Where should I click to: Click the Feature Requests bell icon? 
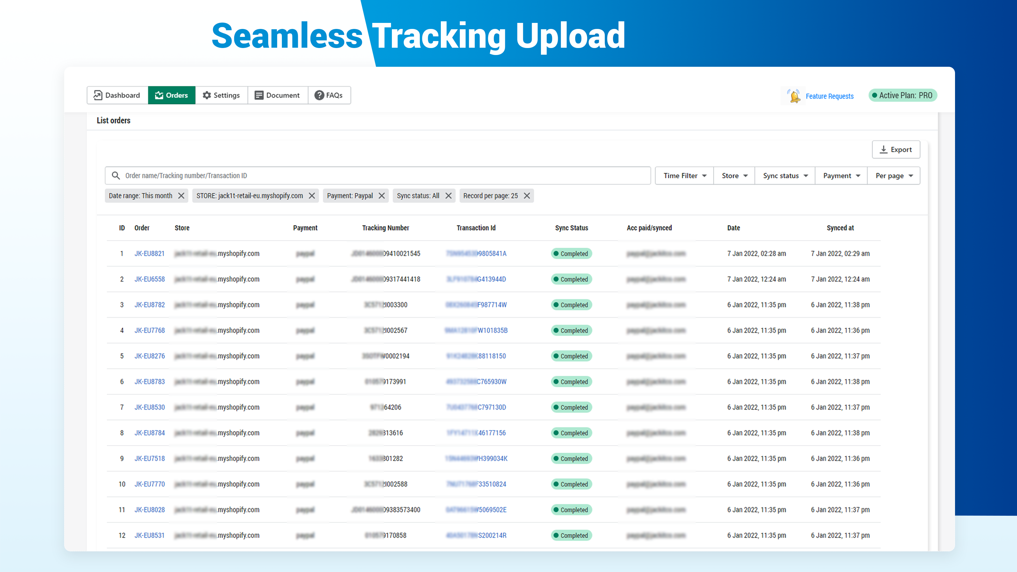[794, 96]
